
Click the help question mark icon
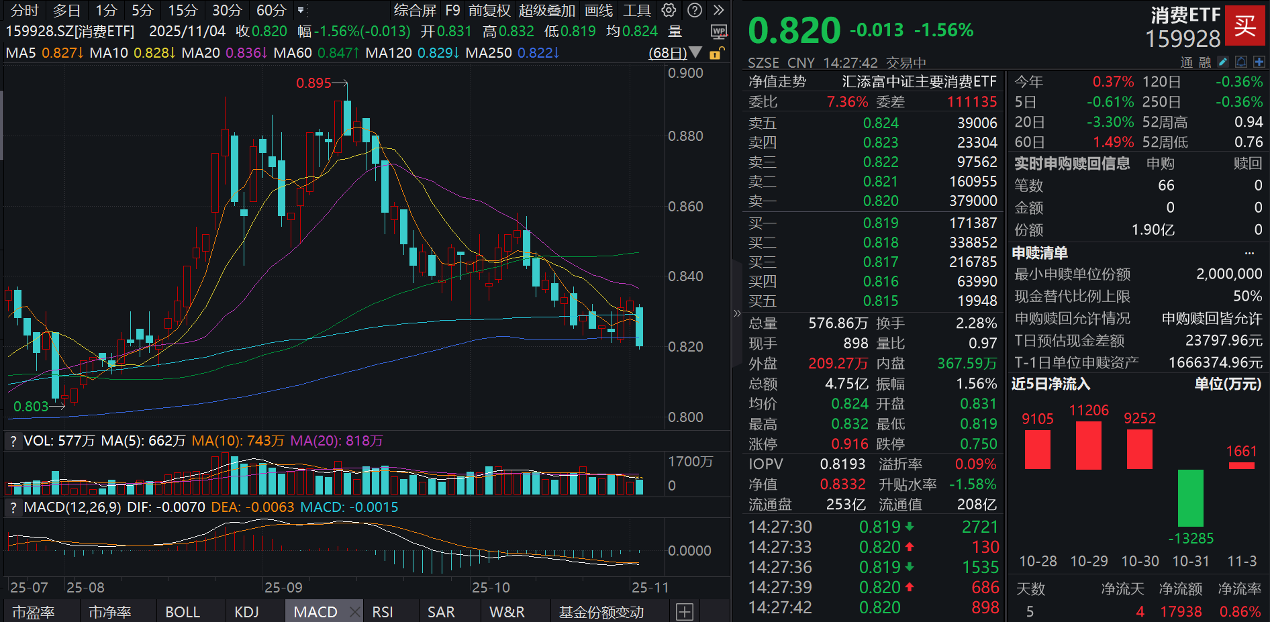coord(694,10)
